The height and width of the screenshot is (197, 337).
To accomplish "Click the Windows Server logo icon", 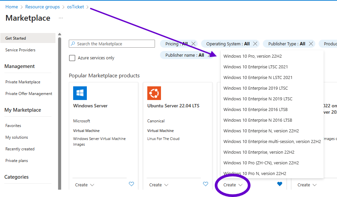I will [x=80, y=93].
